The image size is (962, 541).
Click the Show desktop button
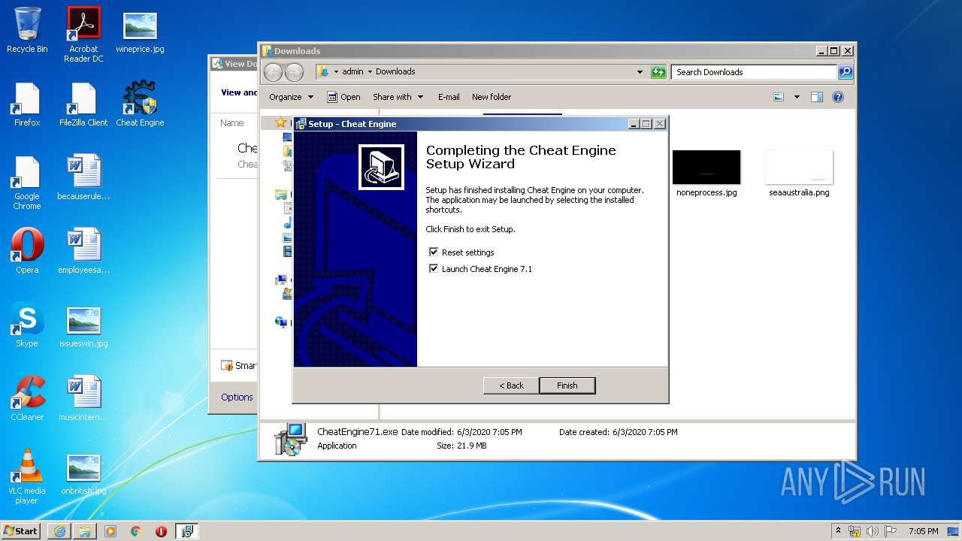954,531
